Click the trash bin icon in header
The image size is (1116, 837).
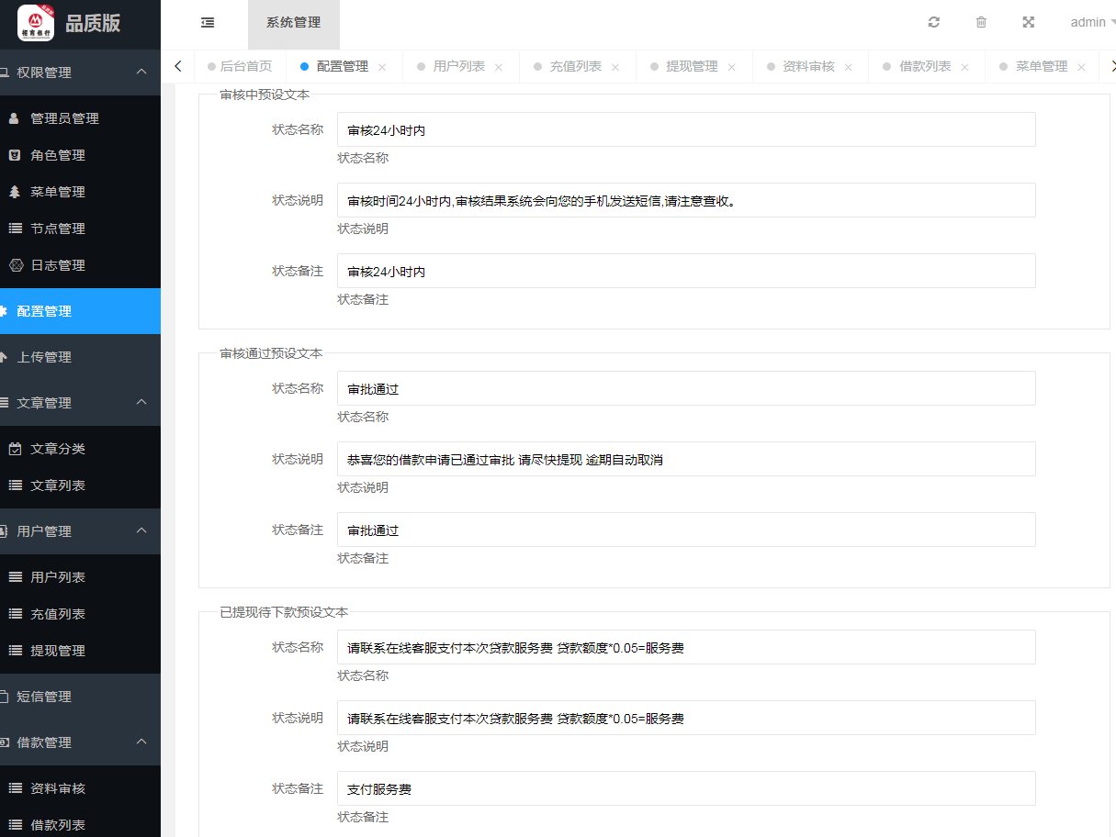click(x=981, y=22)
